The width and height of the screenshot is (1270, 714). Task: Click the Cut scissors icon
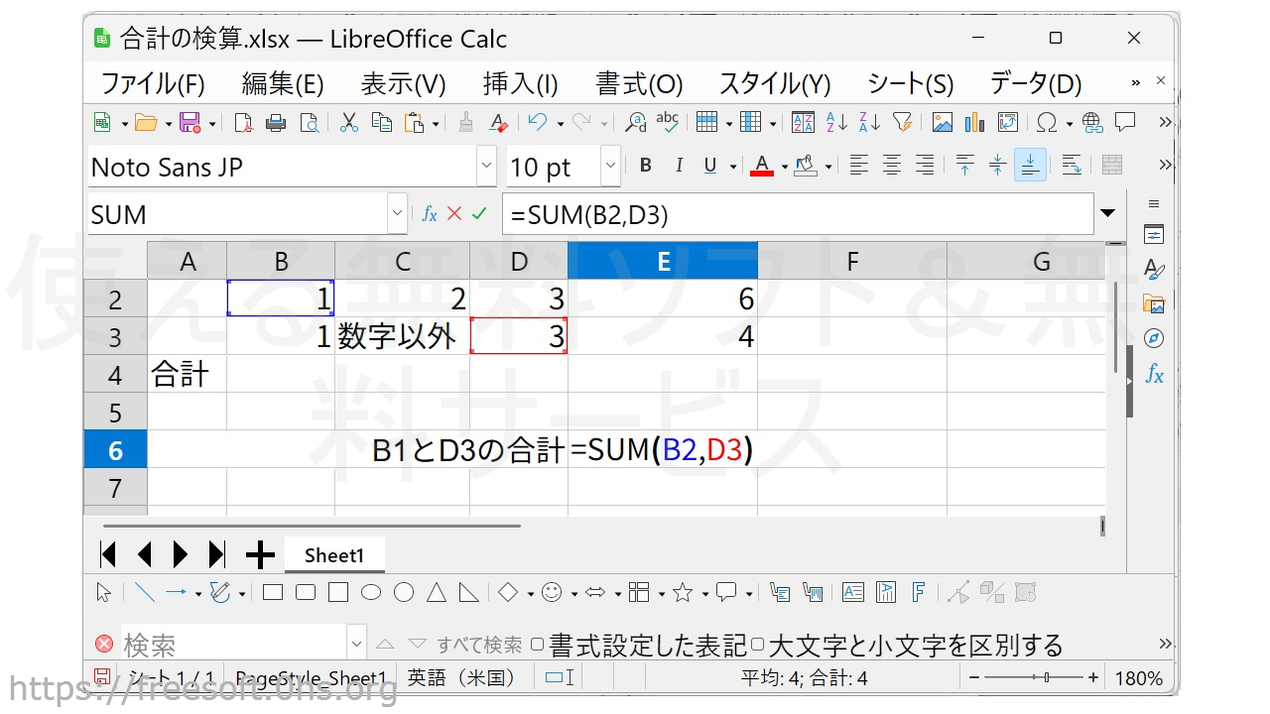[349, 123]
